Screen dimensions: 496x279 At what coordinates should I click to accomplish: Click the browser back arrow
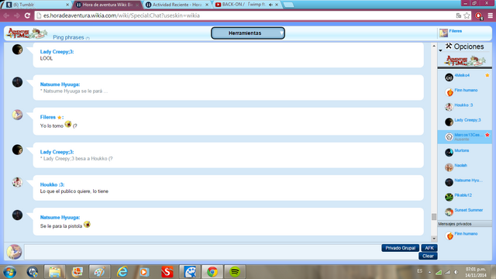click(x=6, y=15)
